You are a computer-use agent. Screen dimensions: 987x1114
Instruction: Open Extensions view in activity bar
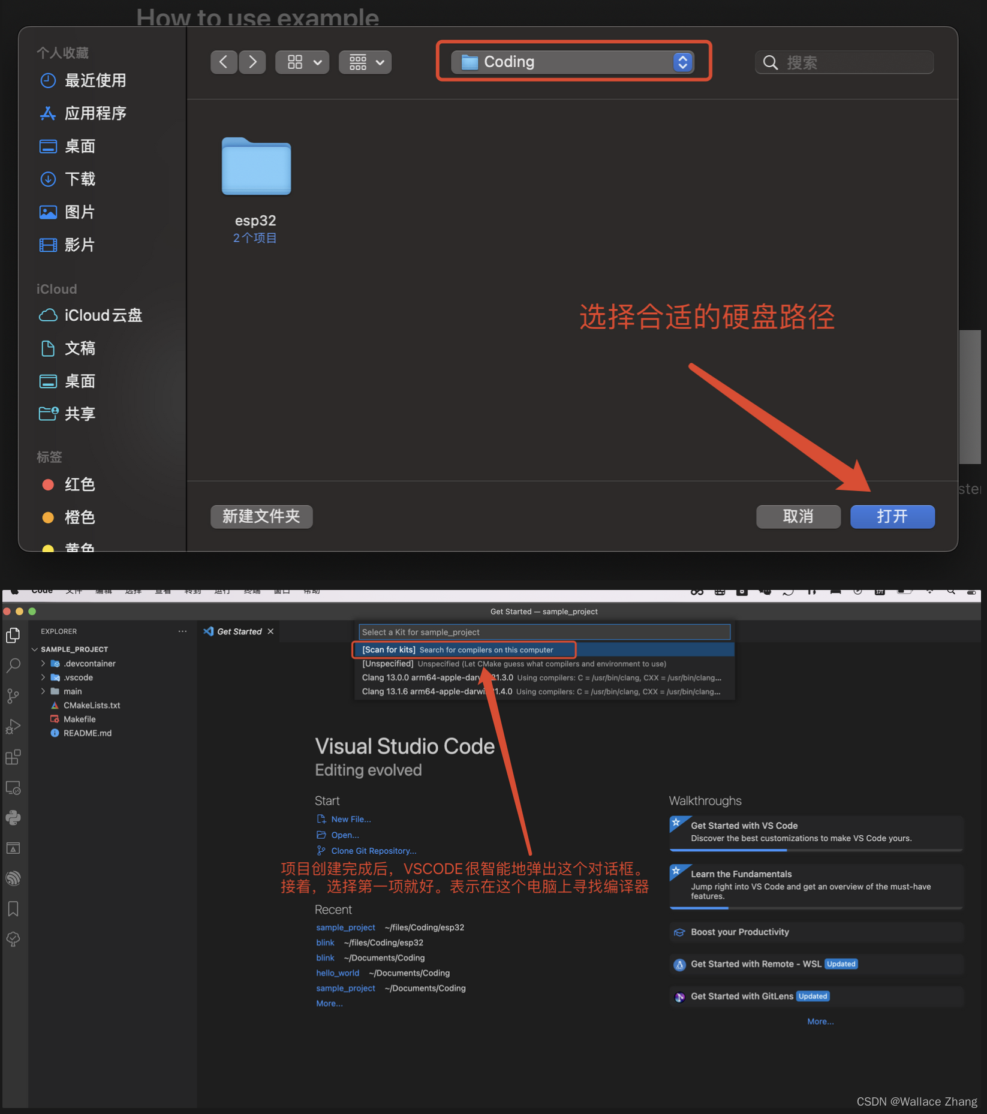tap(13, 757)
